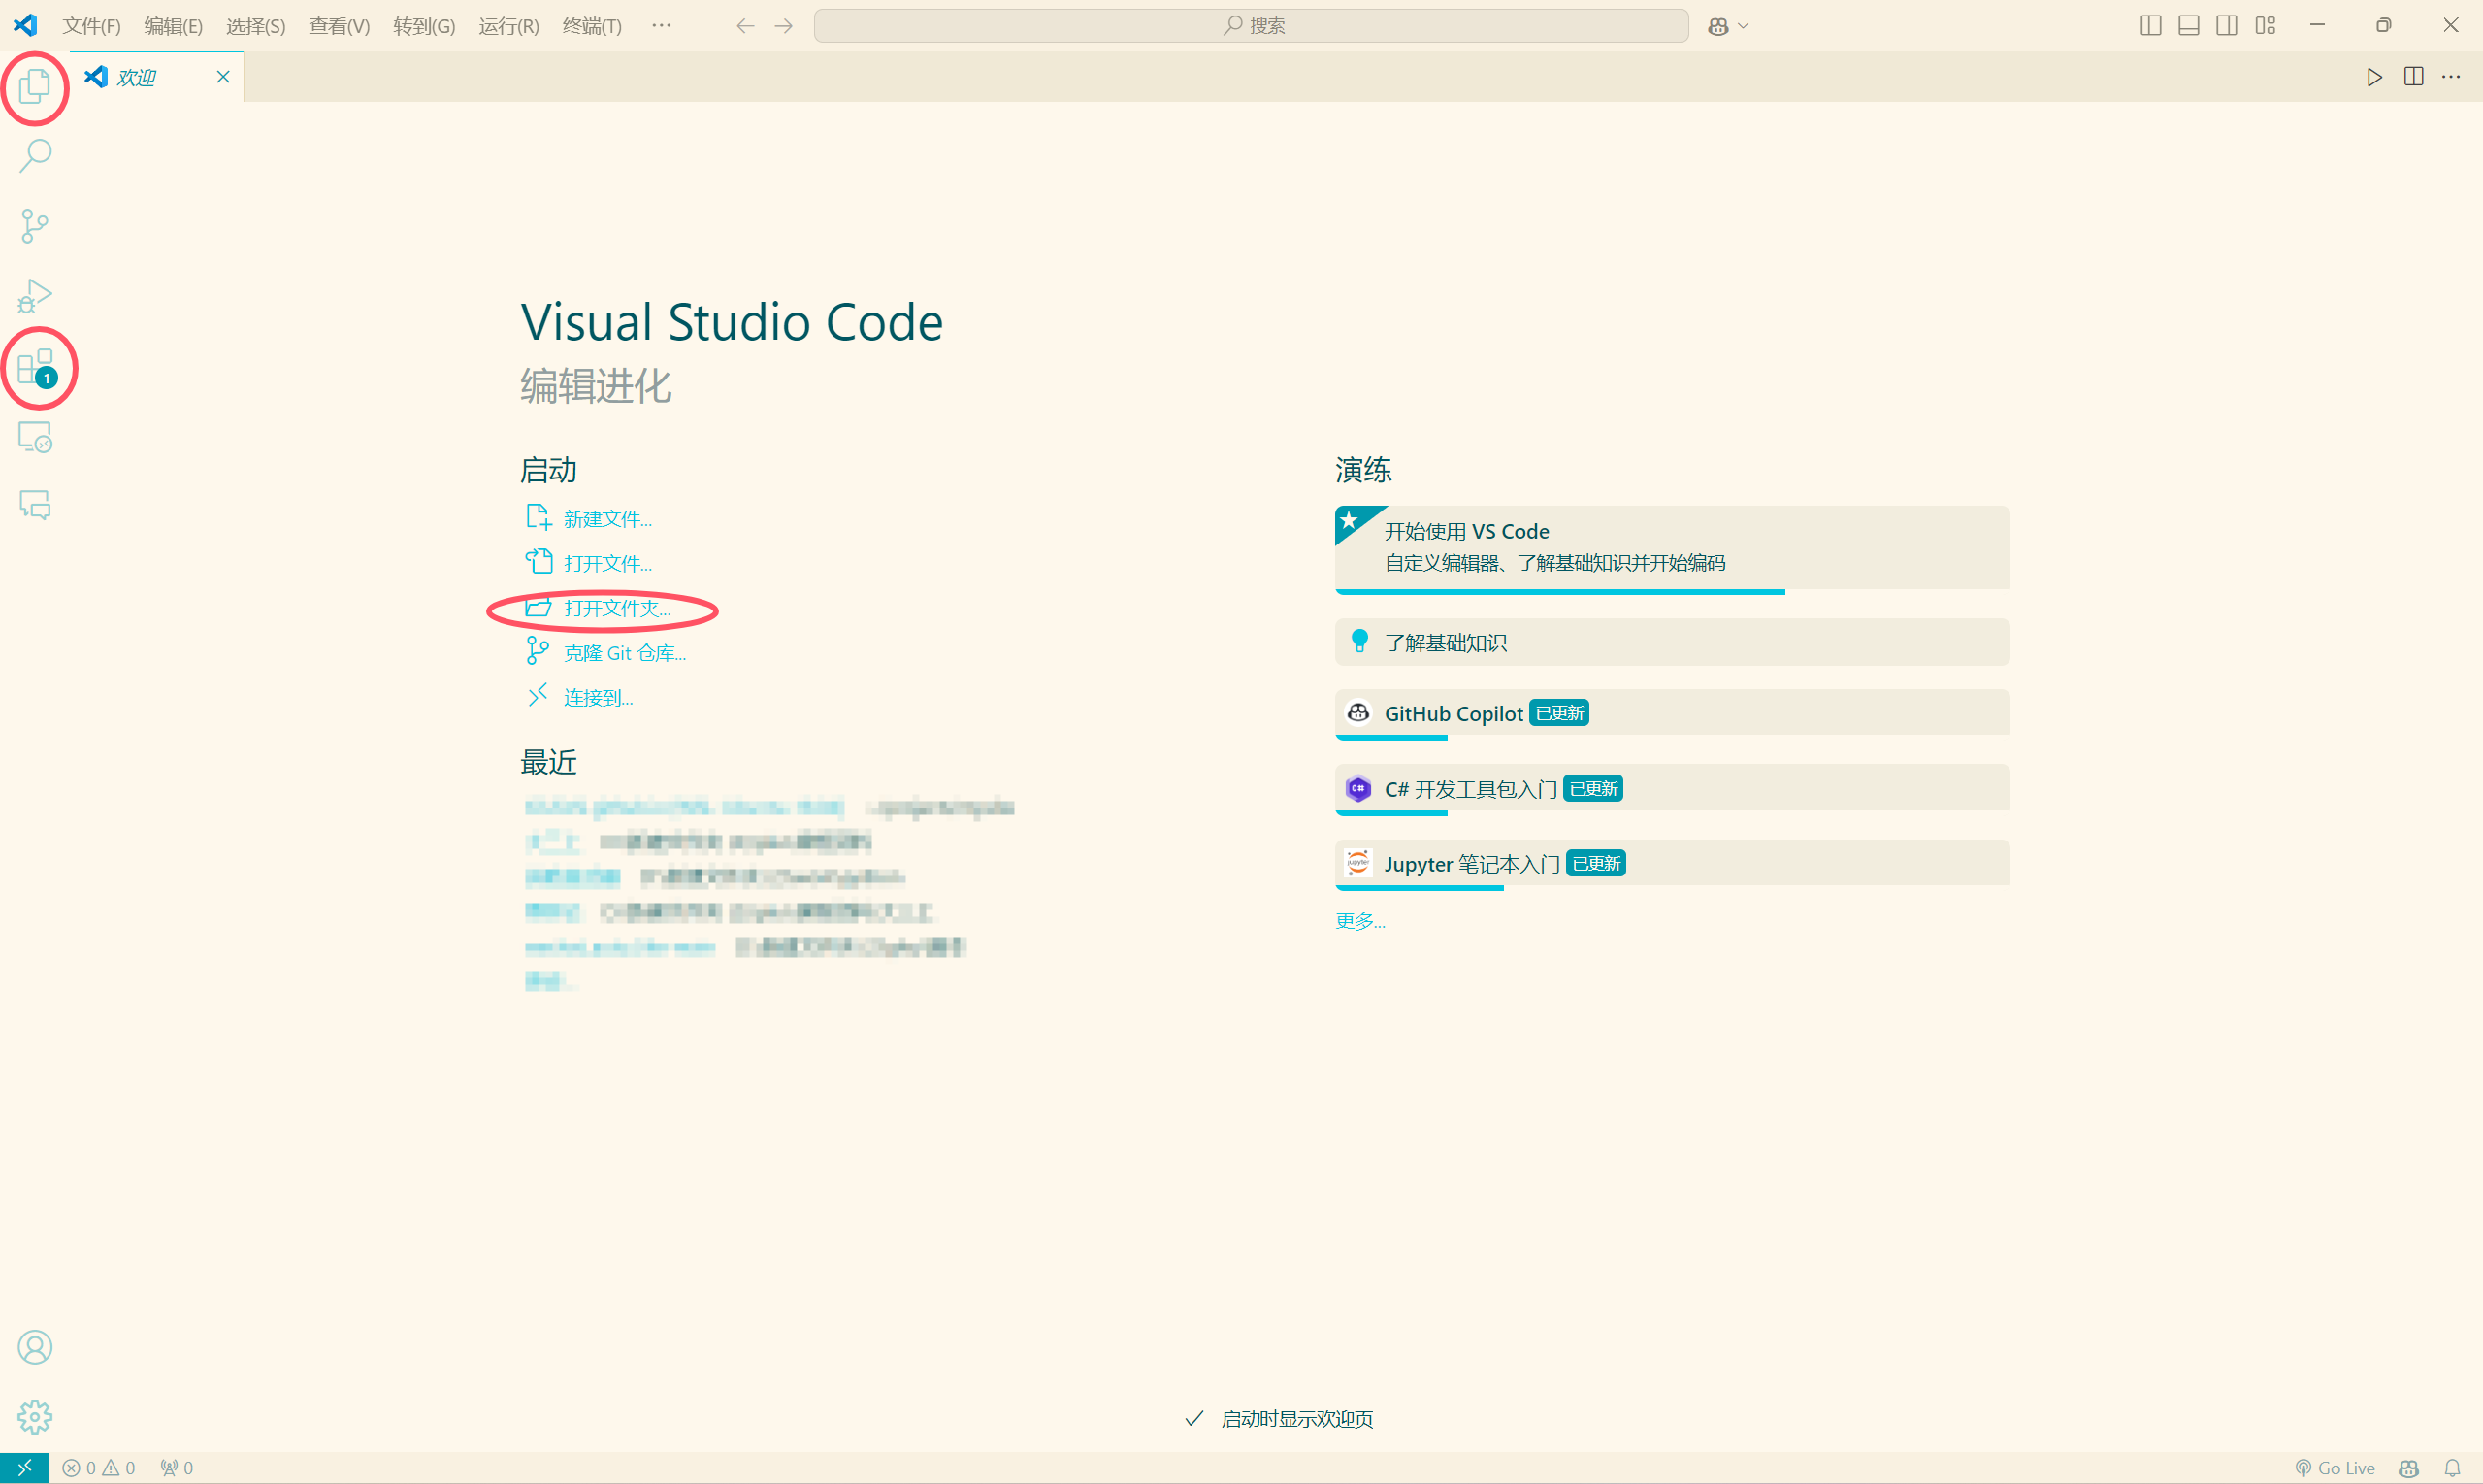The image size is (2483, 1484).
Task: Click the Run play button in editor toolbar
Action: click(2375, 77)
